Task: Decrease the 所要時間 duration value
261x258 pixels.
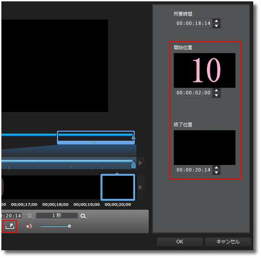Action: pos(217,26)
